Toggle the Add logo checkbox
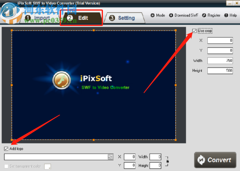Screen dimensions: 240x171 [6, 149]
